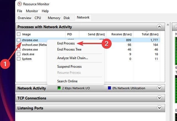177x121 pixels.
Task: Choose End Process from context menu
Action: tap(66, 43)
